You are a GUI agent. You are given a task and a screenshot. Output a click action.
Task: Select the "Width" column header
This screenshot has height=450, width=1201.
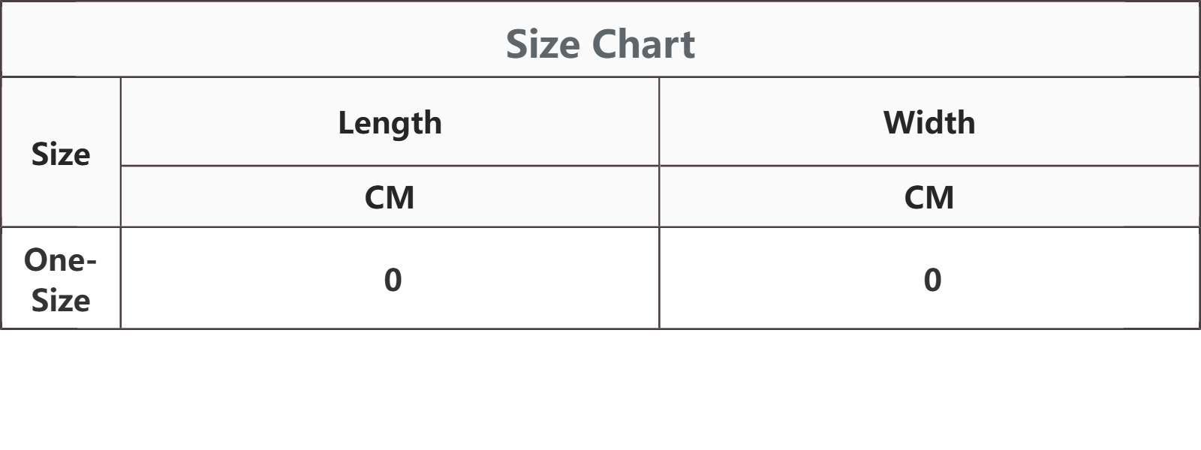(x=929, y=122)
